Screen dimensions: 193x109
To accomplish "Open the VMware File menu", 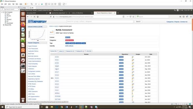I will point(2,4).
